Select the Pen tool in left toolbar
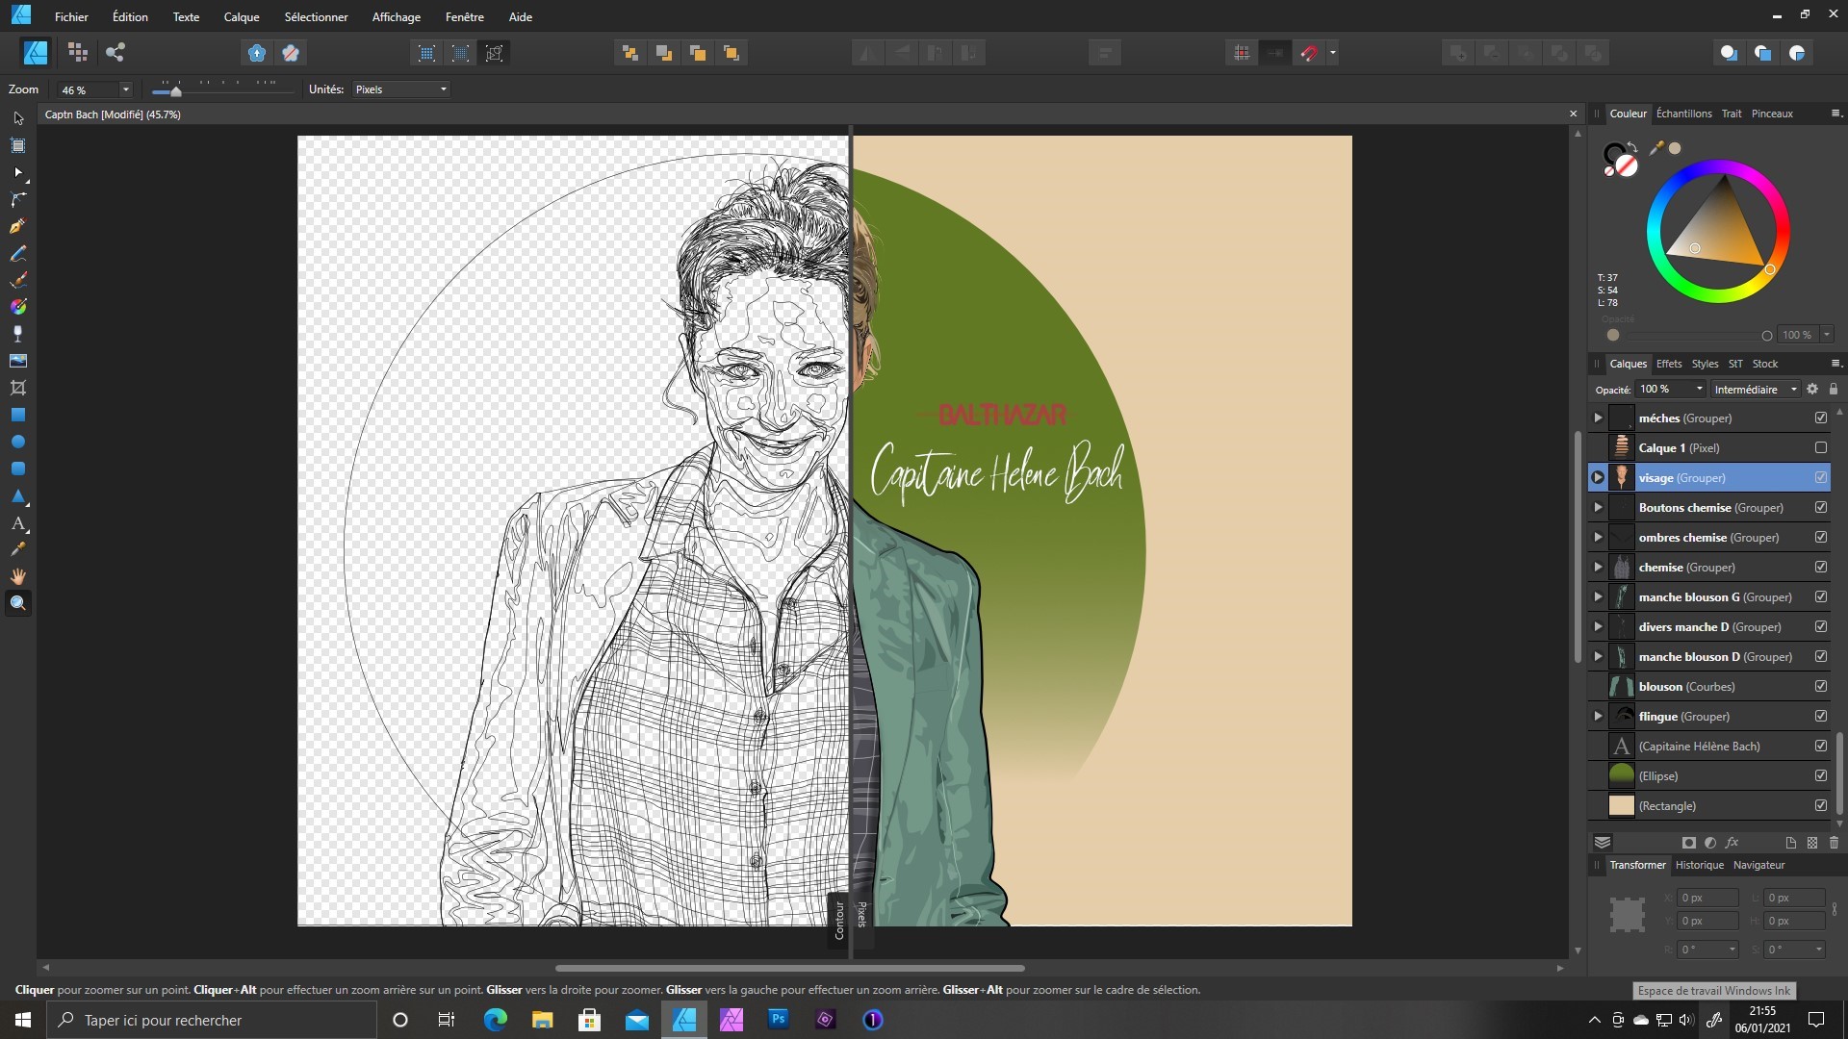1848x1039 pixels. pyautogui.click(x=17, y=226)
